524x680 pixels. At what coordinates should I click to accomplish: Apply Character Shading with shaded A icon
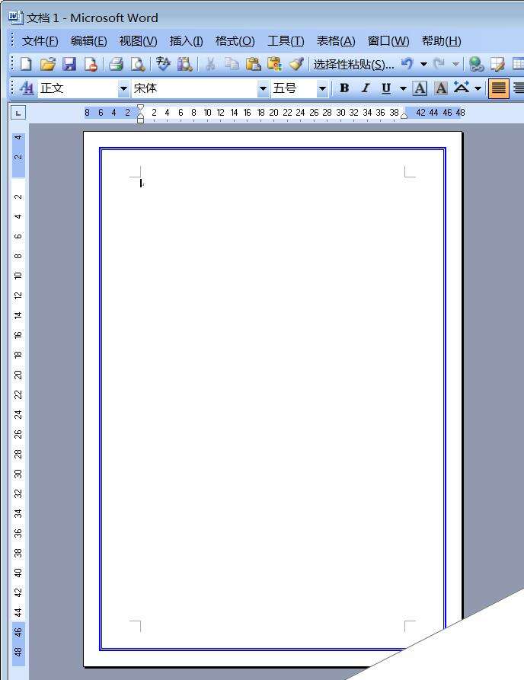pyautogui.click(x=441, y=88)
